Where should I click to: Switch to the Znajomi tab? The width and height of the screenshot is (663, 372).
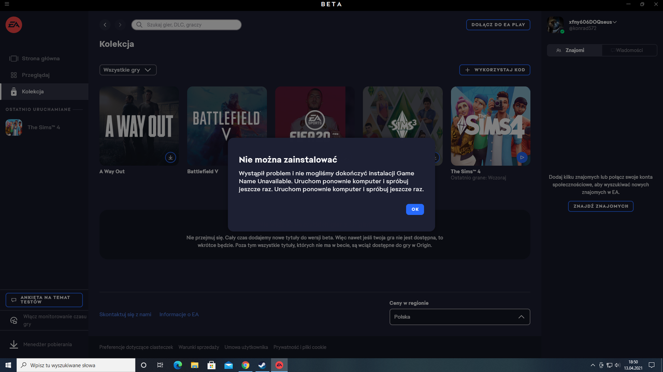[574, 50]
